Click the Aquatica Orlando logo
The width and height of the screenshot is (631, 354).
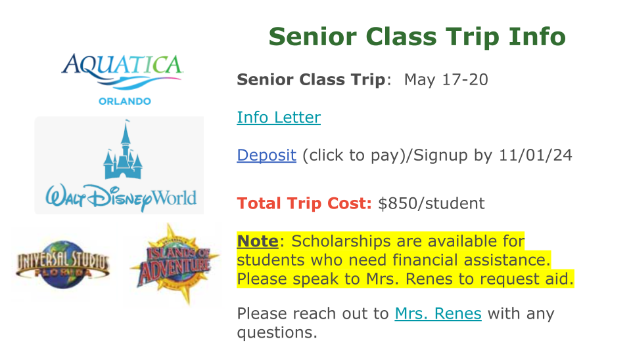coord(123,78)
